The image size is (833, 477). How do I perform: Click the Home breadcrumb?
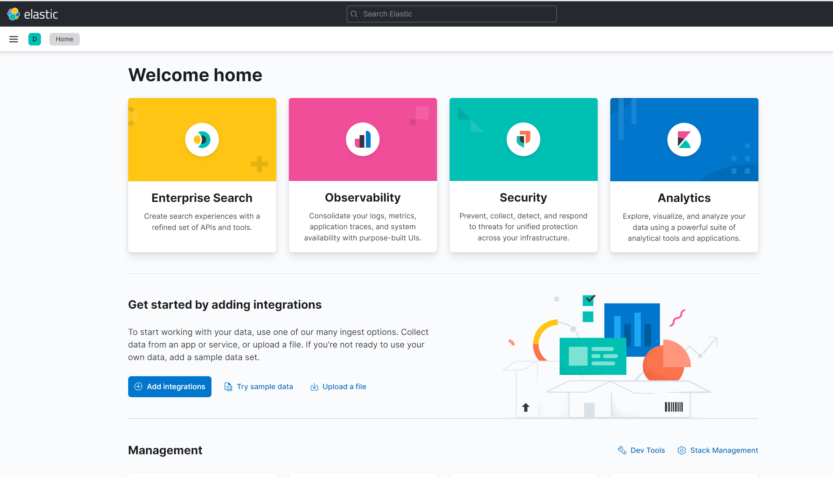pyautogui.click(x=64, y=39)
